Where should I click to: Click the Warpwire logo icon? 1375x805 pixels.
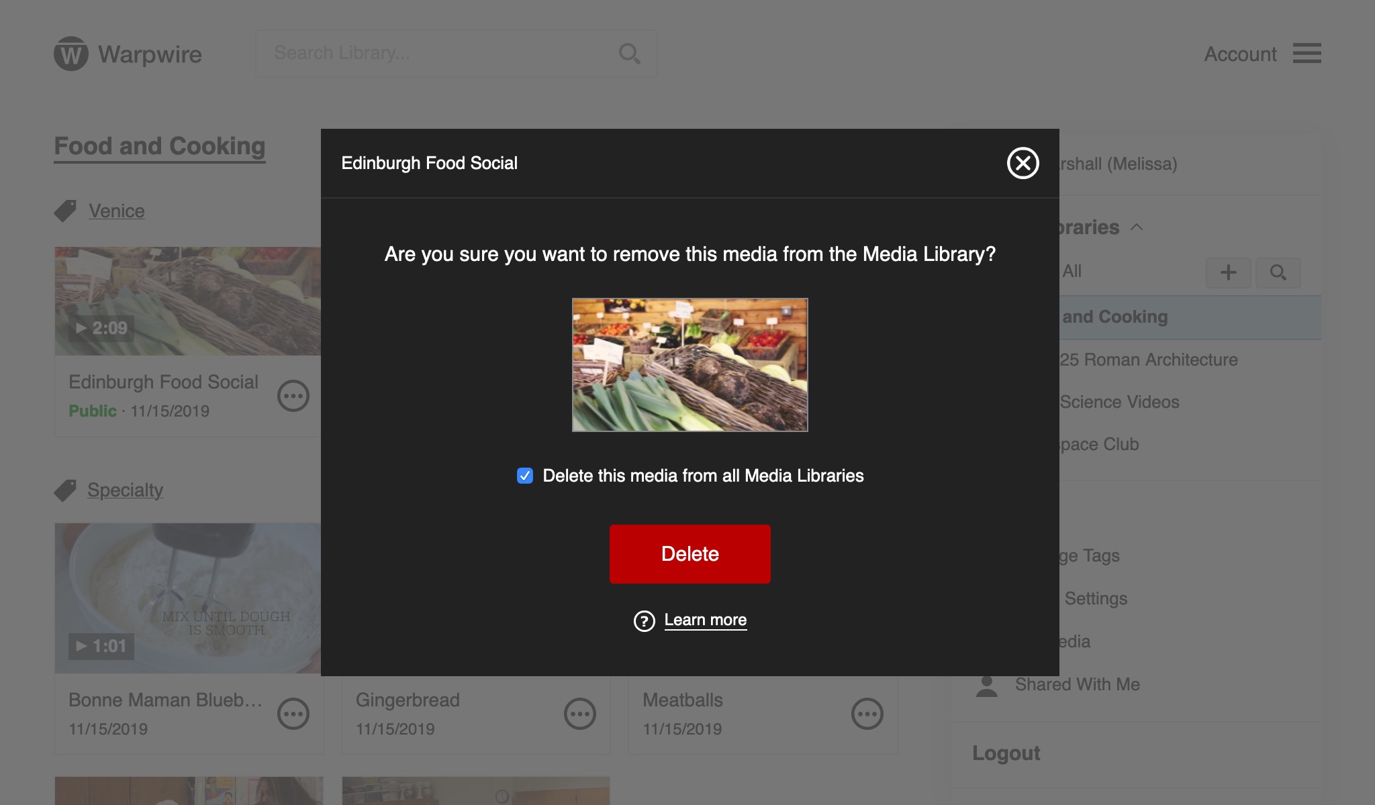click(71, 54)
